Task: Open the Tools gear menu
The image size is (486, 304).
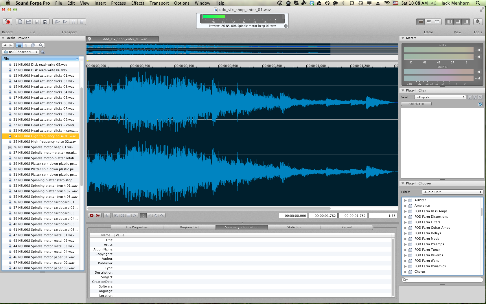Action: [478, 22]
